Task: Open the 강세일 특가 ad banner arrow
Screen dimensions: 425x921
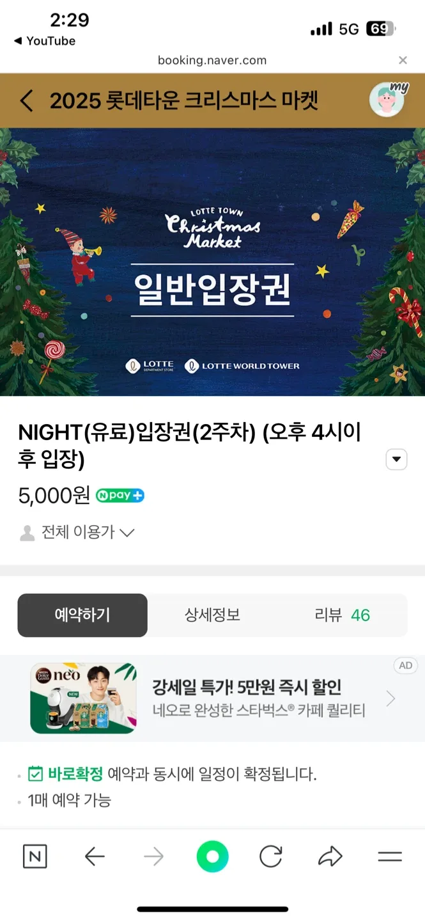Action: click(x=391, y=699)
